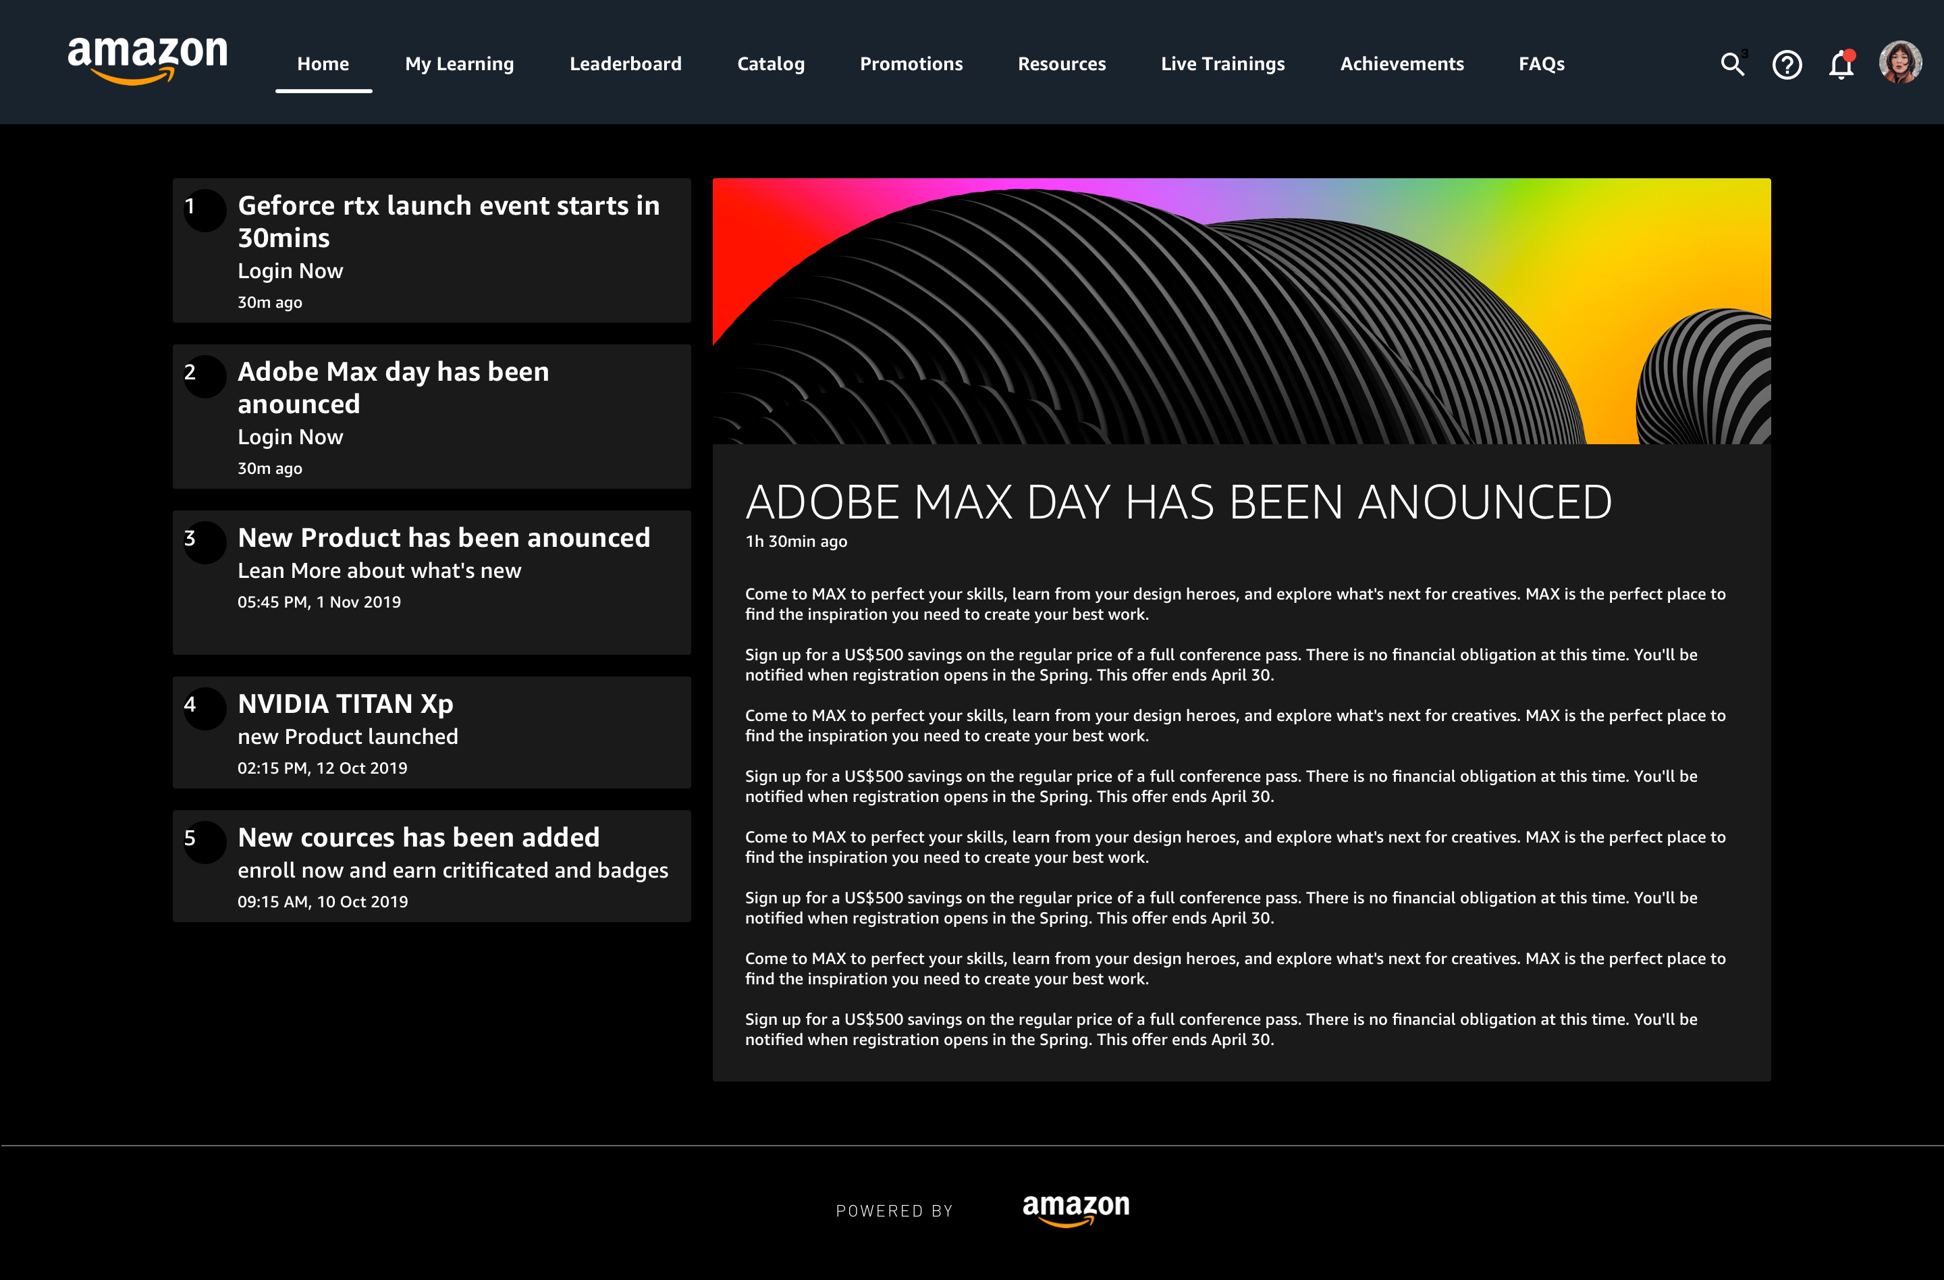The image size is (1944, 1280).
Task: Click the 1h 30min ago timestamp
Action: [x=796, y=541]
